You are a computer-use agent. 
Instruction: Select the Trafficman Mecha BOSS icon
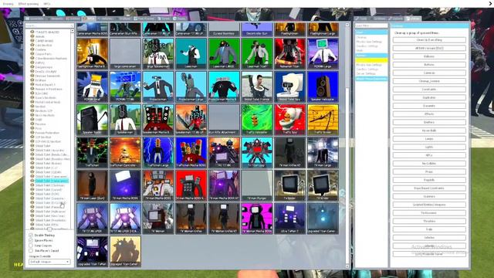click(x=191, y=152)
